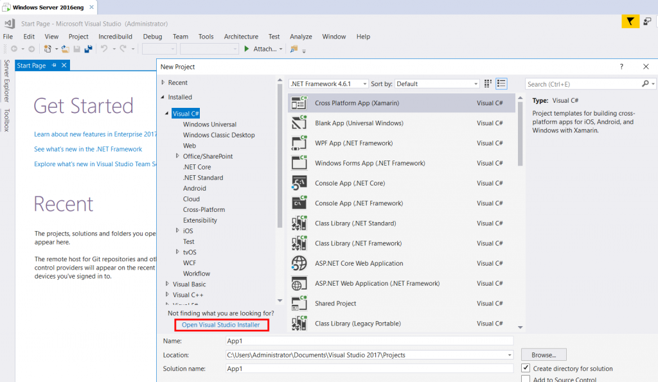Open the Sort by Default dropdown

[x=437, y=84]
